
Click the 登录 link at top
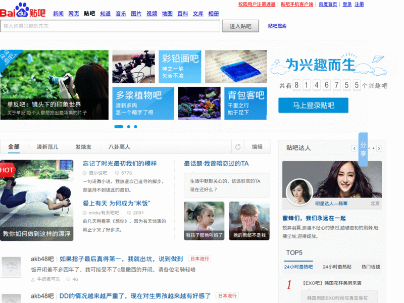pyautogui.click(x=347, y=5)
